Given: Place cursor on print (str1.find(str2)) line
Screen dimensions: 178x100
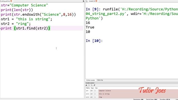Looking at the screenshot, I should (25, 28).
